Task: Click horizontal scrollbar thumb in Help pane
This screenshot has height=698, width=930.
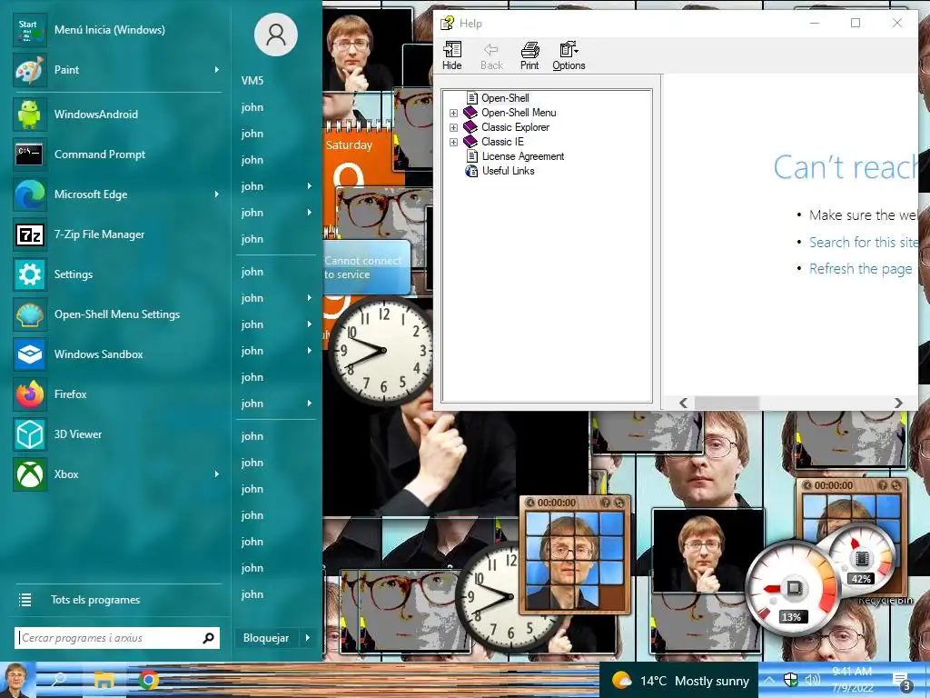Action: coord(727,403)
